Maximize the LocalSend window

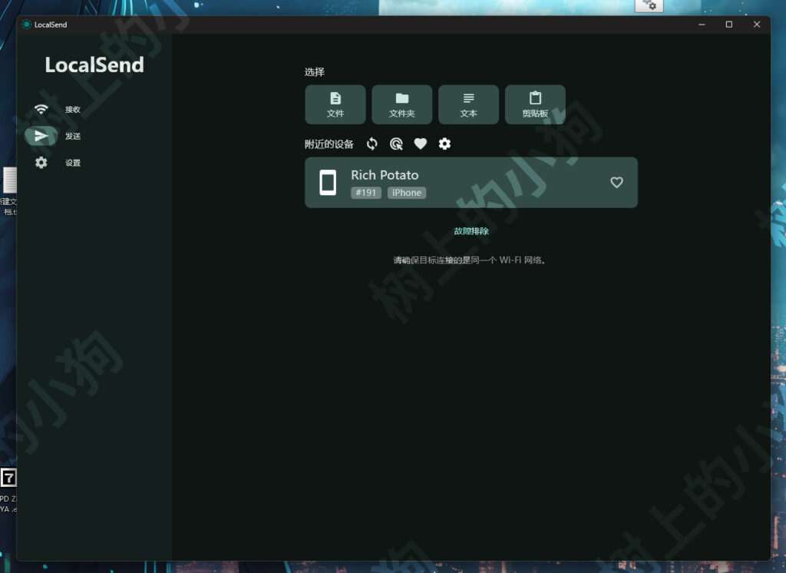pos(729,25)
